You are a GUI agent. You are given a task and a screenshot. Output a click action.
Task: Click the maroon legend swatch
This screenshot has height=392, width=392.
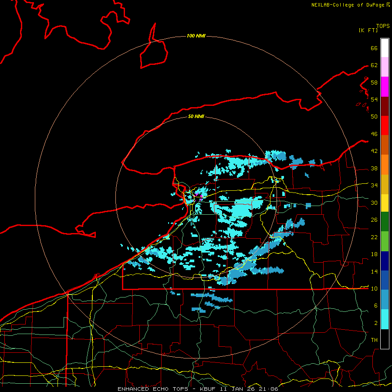(x=385, y=106)
